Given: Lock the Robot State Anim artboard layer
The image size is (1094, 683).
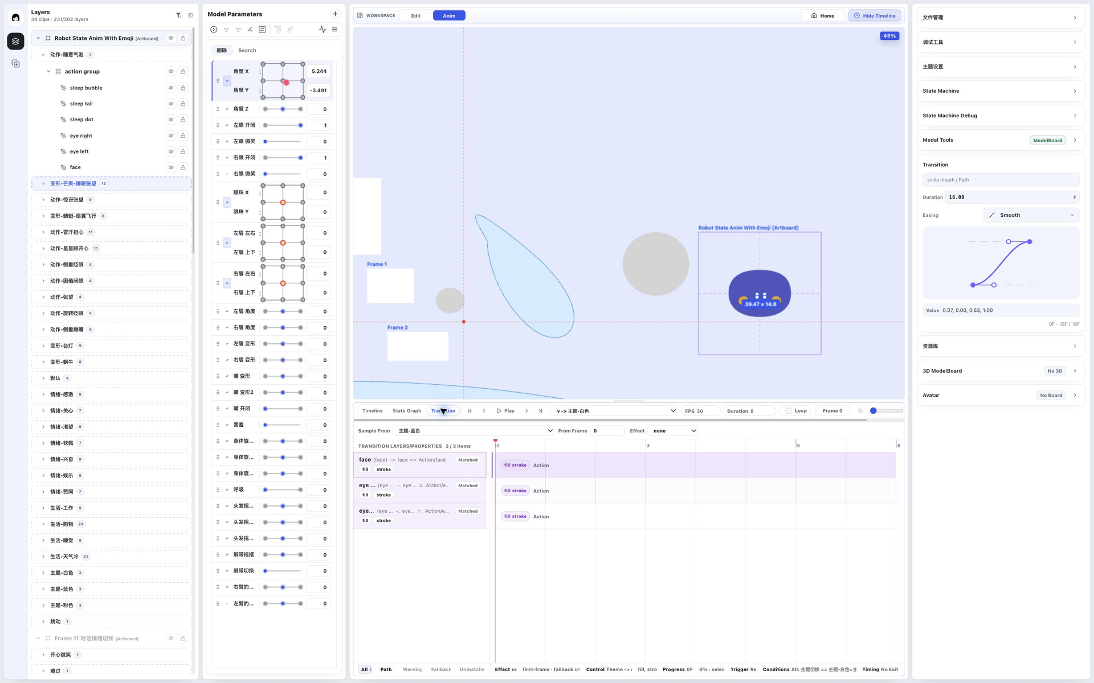Looking at the screenshot, I should [183, 38].
